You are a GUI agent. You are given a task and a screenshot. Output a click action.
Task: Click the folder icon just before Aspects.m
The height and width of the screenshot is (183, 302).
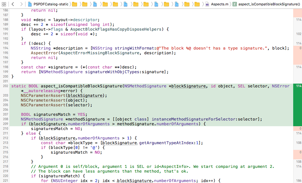[x=197, y=4]
